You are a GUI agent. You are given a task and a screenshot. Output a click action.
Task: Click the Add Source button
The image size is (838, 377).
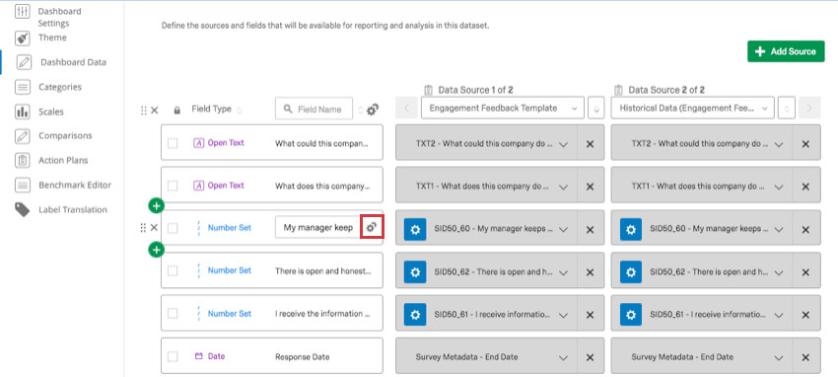tap(786, 51)
